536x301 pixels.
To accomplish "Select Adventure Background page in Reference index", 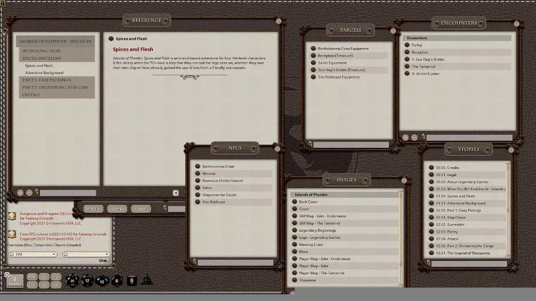I will 44,73.
